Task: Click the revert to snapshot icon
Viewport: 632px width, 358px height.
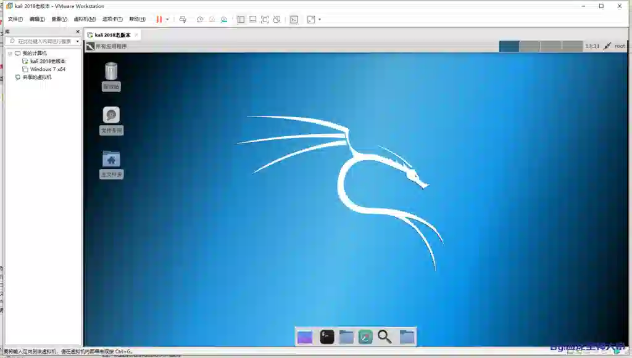Action: [212, 19]
